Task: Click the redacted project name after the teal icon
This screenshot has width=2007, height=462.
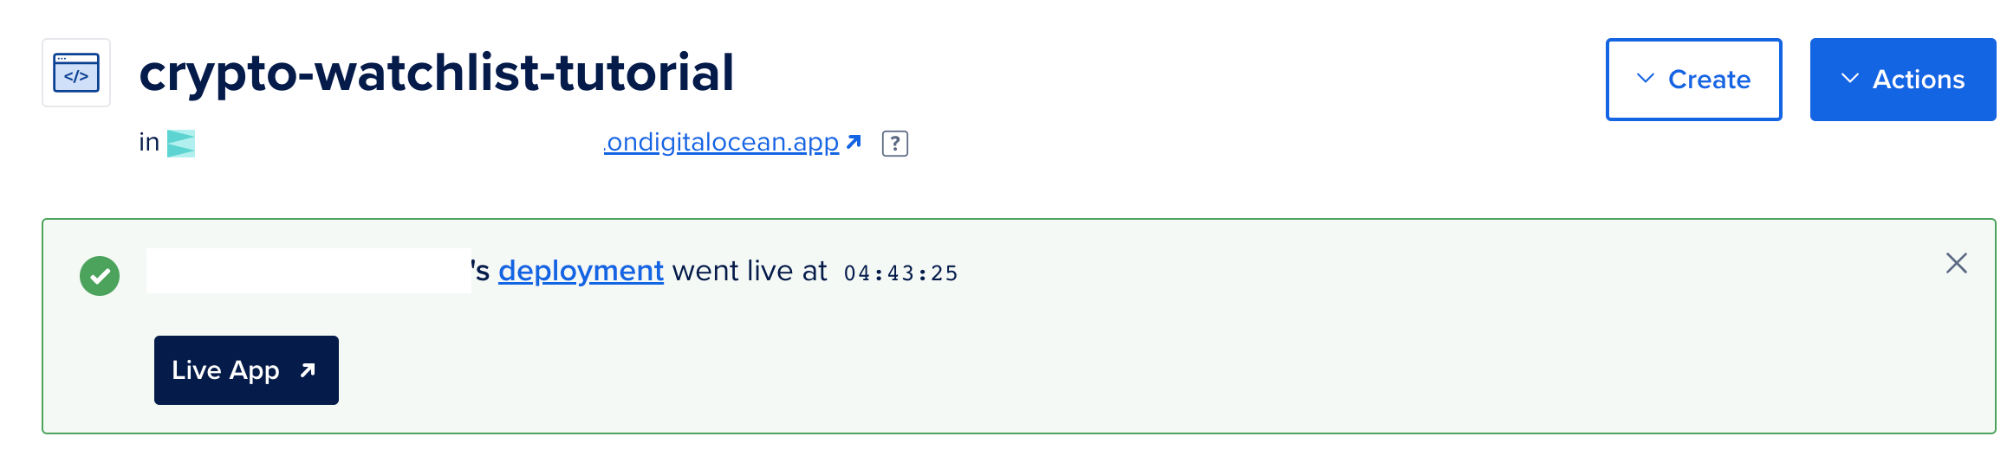Action: (402, 149)
